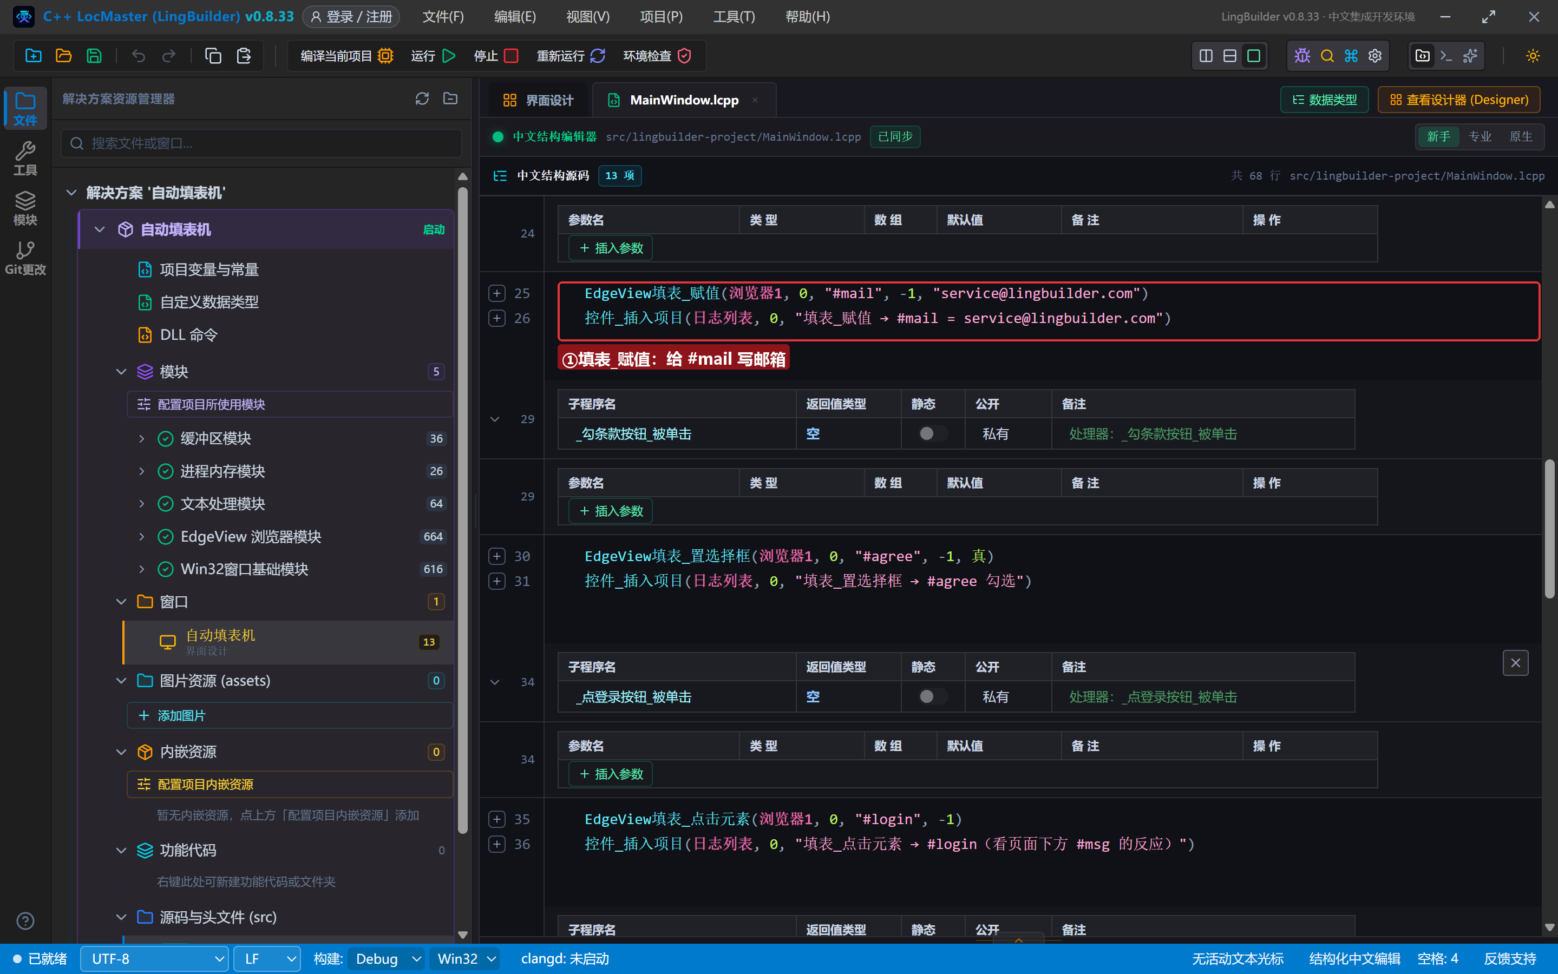The image size is (1558, 974).
Task: Open the Debug build configuration dropdown
Action: point(387,958)
